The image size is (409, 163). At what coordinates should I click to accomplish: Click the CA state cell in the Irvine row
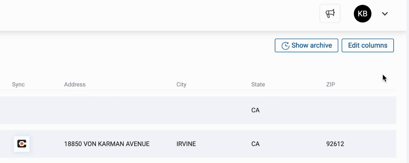[255, 144]
